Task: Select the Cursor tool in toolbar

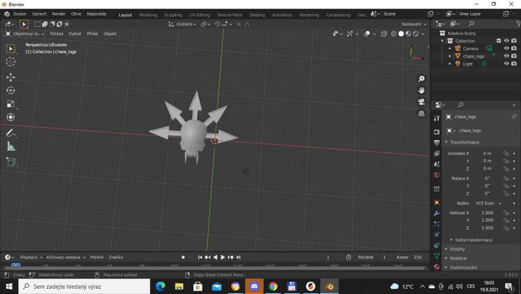Action: [10, 62]
